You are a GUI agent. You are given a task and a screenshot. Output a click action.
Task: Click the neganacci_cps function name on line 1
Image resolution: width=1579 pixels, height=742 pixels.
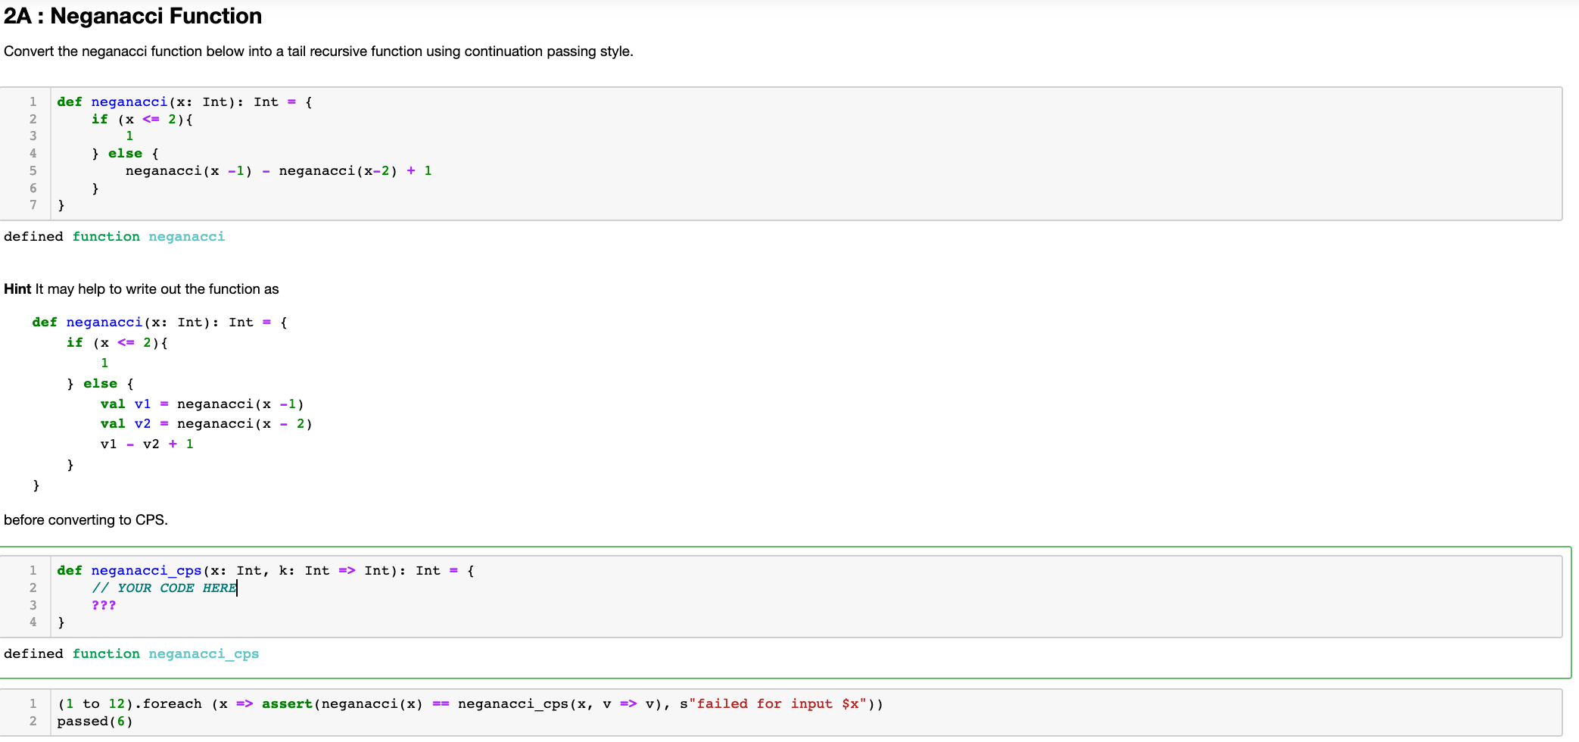147,570
